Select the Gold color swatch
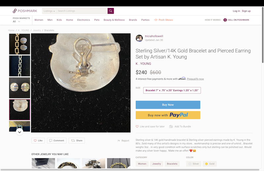 coord(209,163)
